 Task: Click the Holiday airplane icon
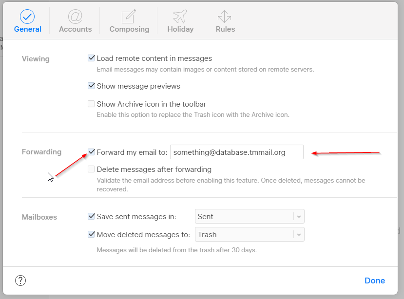pyautogui.click(x=180, y=17)
